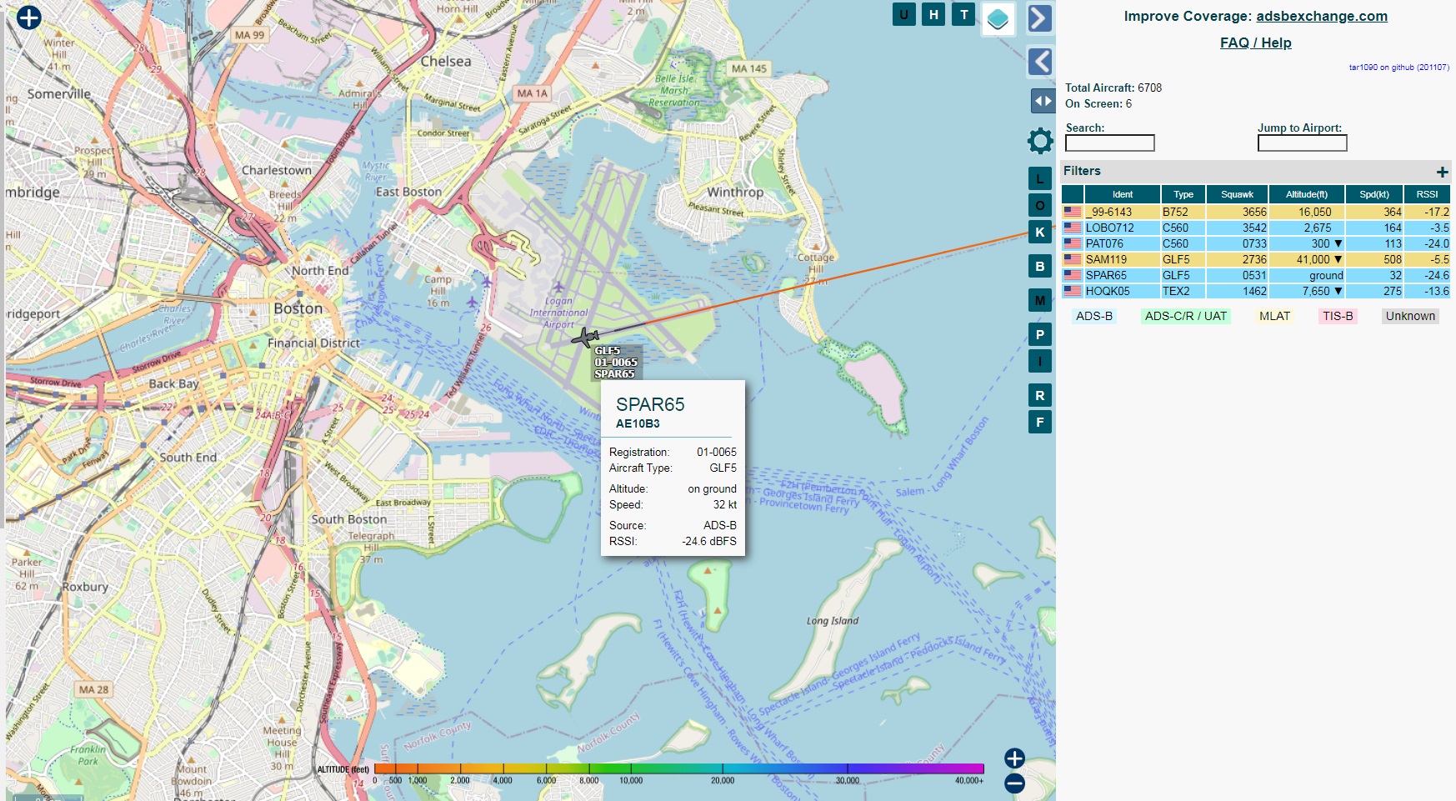1456x801 pixels.
Task: Click the TIS-B legend label
Action: (1338, 316)
